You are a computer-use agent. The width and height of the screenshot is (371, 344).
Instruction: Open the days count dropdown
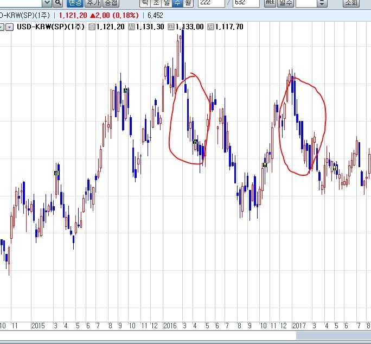click(322, 3)
